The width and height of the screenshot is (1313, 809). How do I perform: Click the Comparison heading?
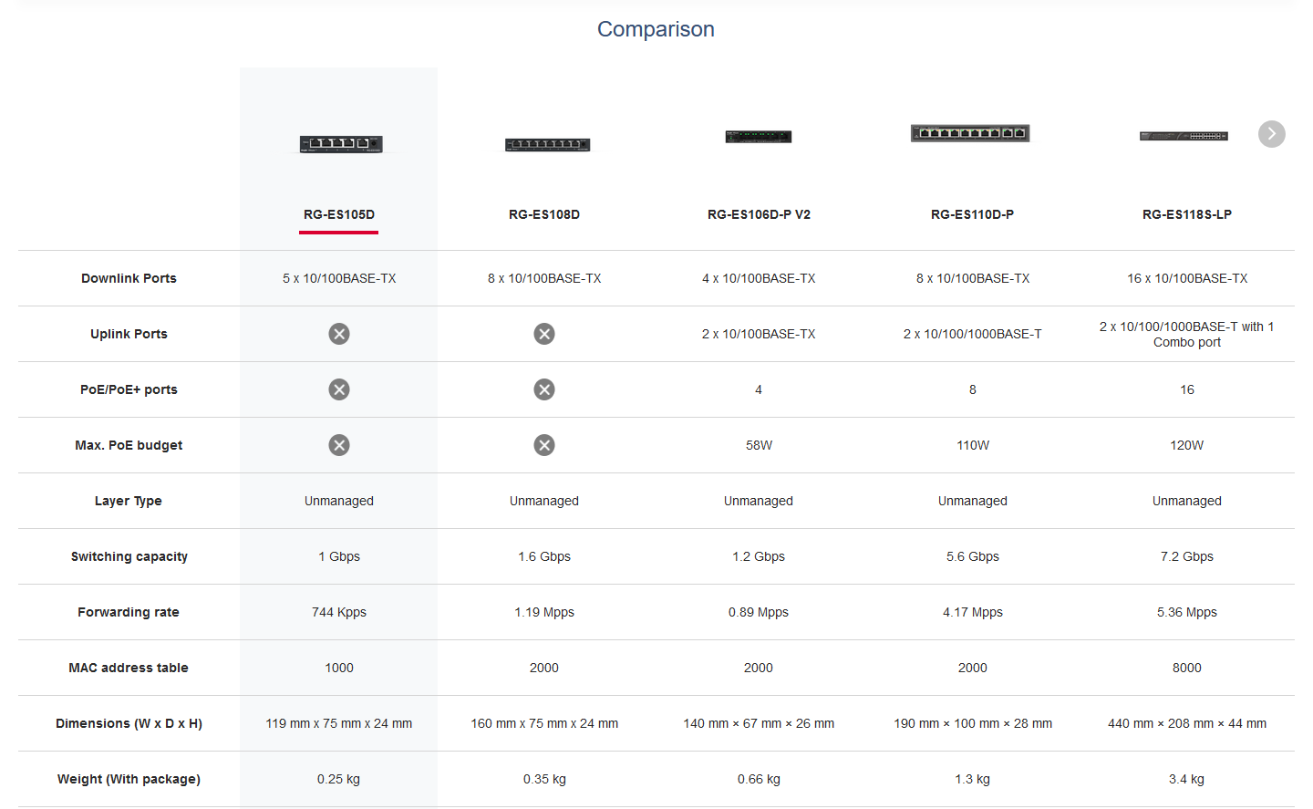coord(656,29)
